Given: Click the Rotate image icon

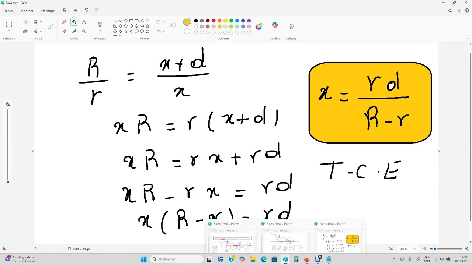Looking at the screenshot, I should tap(35, 22).
